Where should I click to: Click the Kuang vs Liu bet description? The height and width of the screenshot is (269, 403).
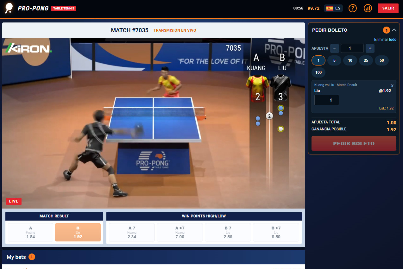tap(336, 85)
